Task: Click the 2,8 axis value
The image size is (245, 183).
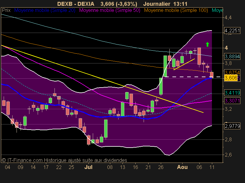Action: [x=228, y=140]
